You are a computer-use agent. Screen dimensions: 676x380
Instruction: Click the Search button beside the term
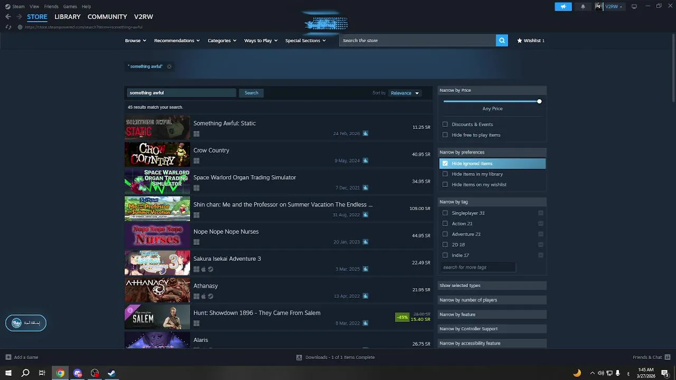251,93
